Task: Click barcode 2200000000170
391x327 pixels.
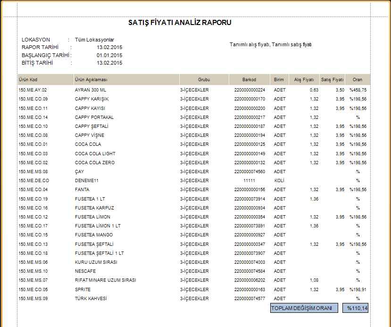Action: 250,99
